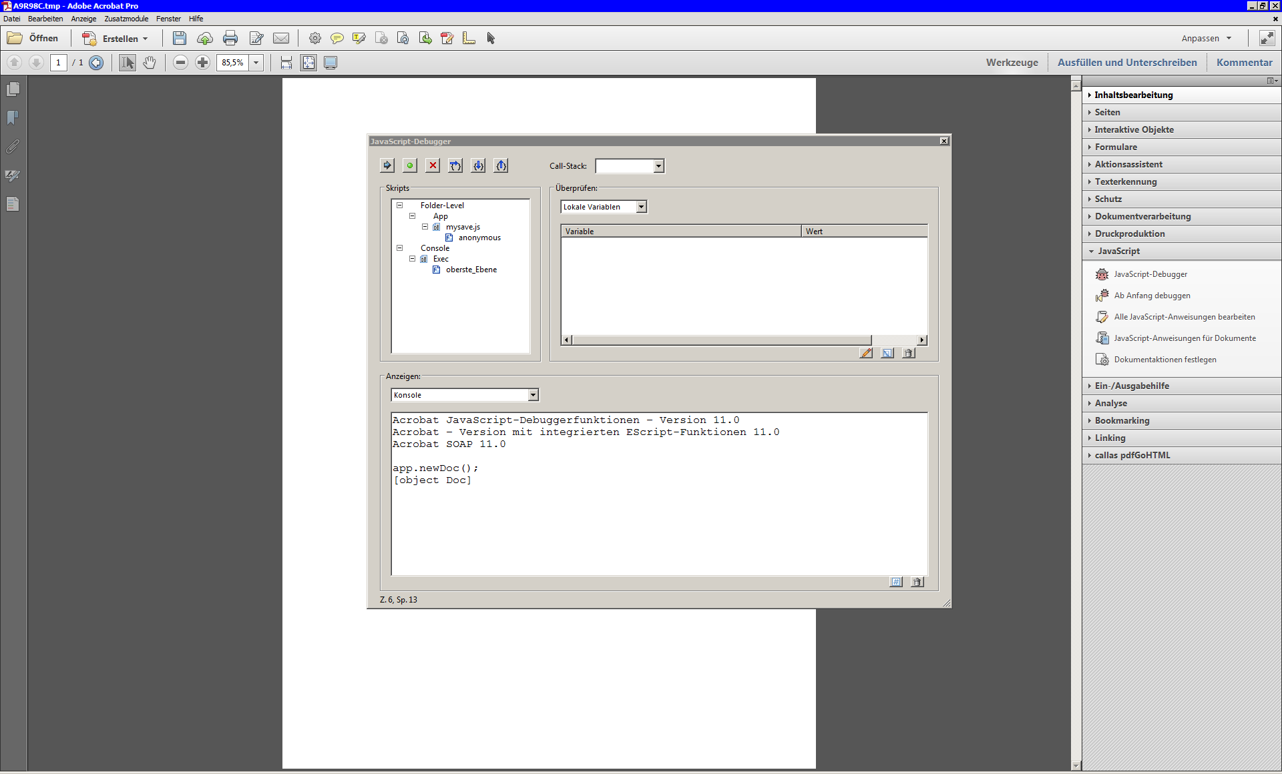The image size is (1282, 774).
Task: Click the yellow speech bubble comment icon
Action: pos(337,38)
